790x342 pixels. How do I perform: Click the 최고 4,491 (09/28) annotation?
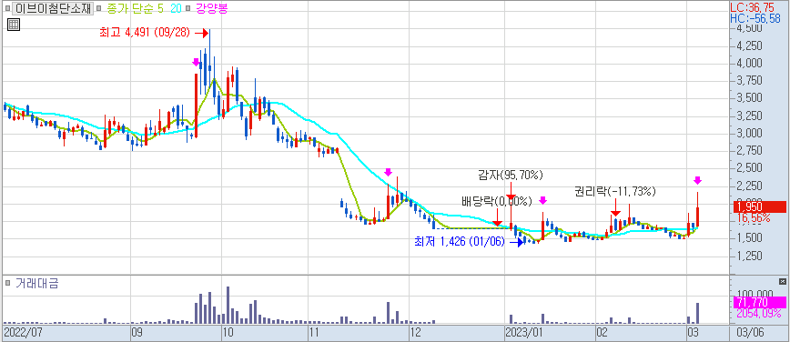[x=145, y=34]
